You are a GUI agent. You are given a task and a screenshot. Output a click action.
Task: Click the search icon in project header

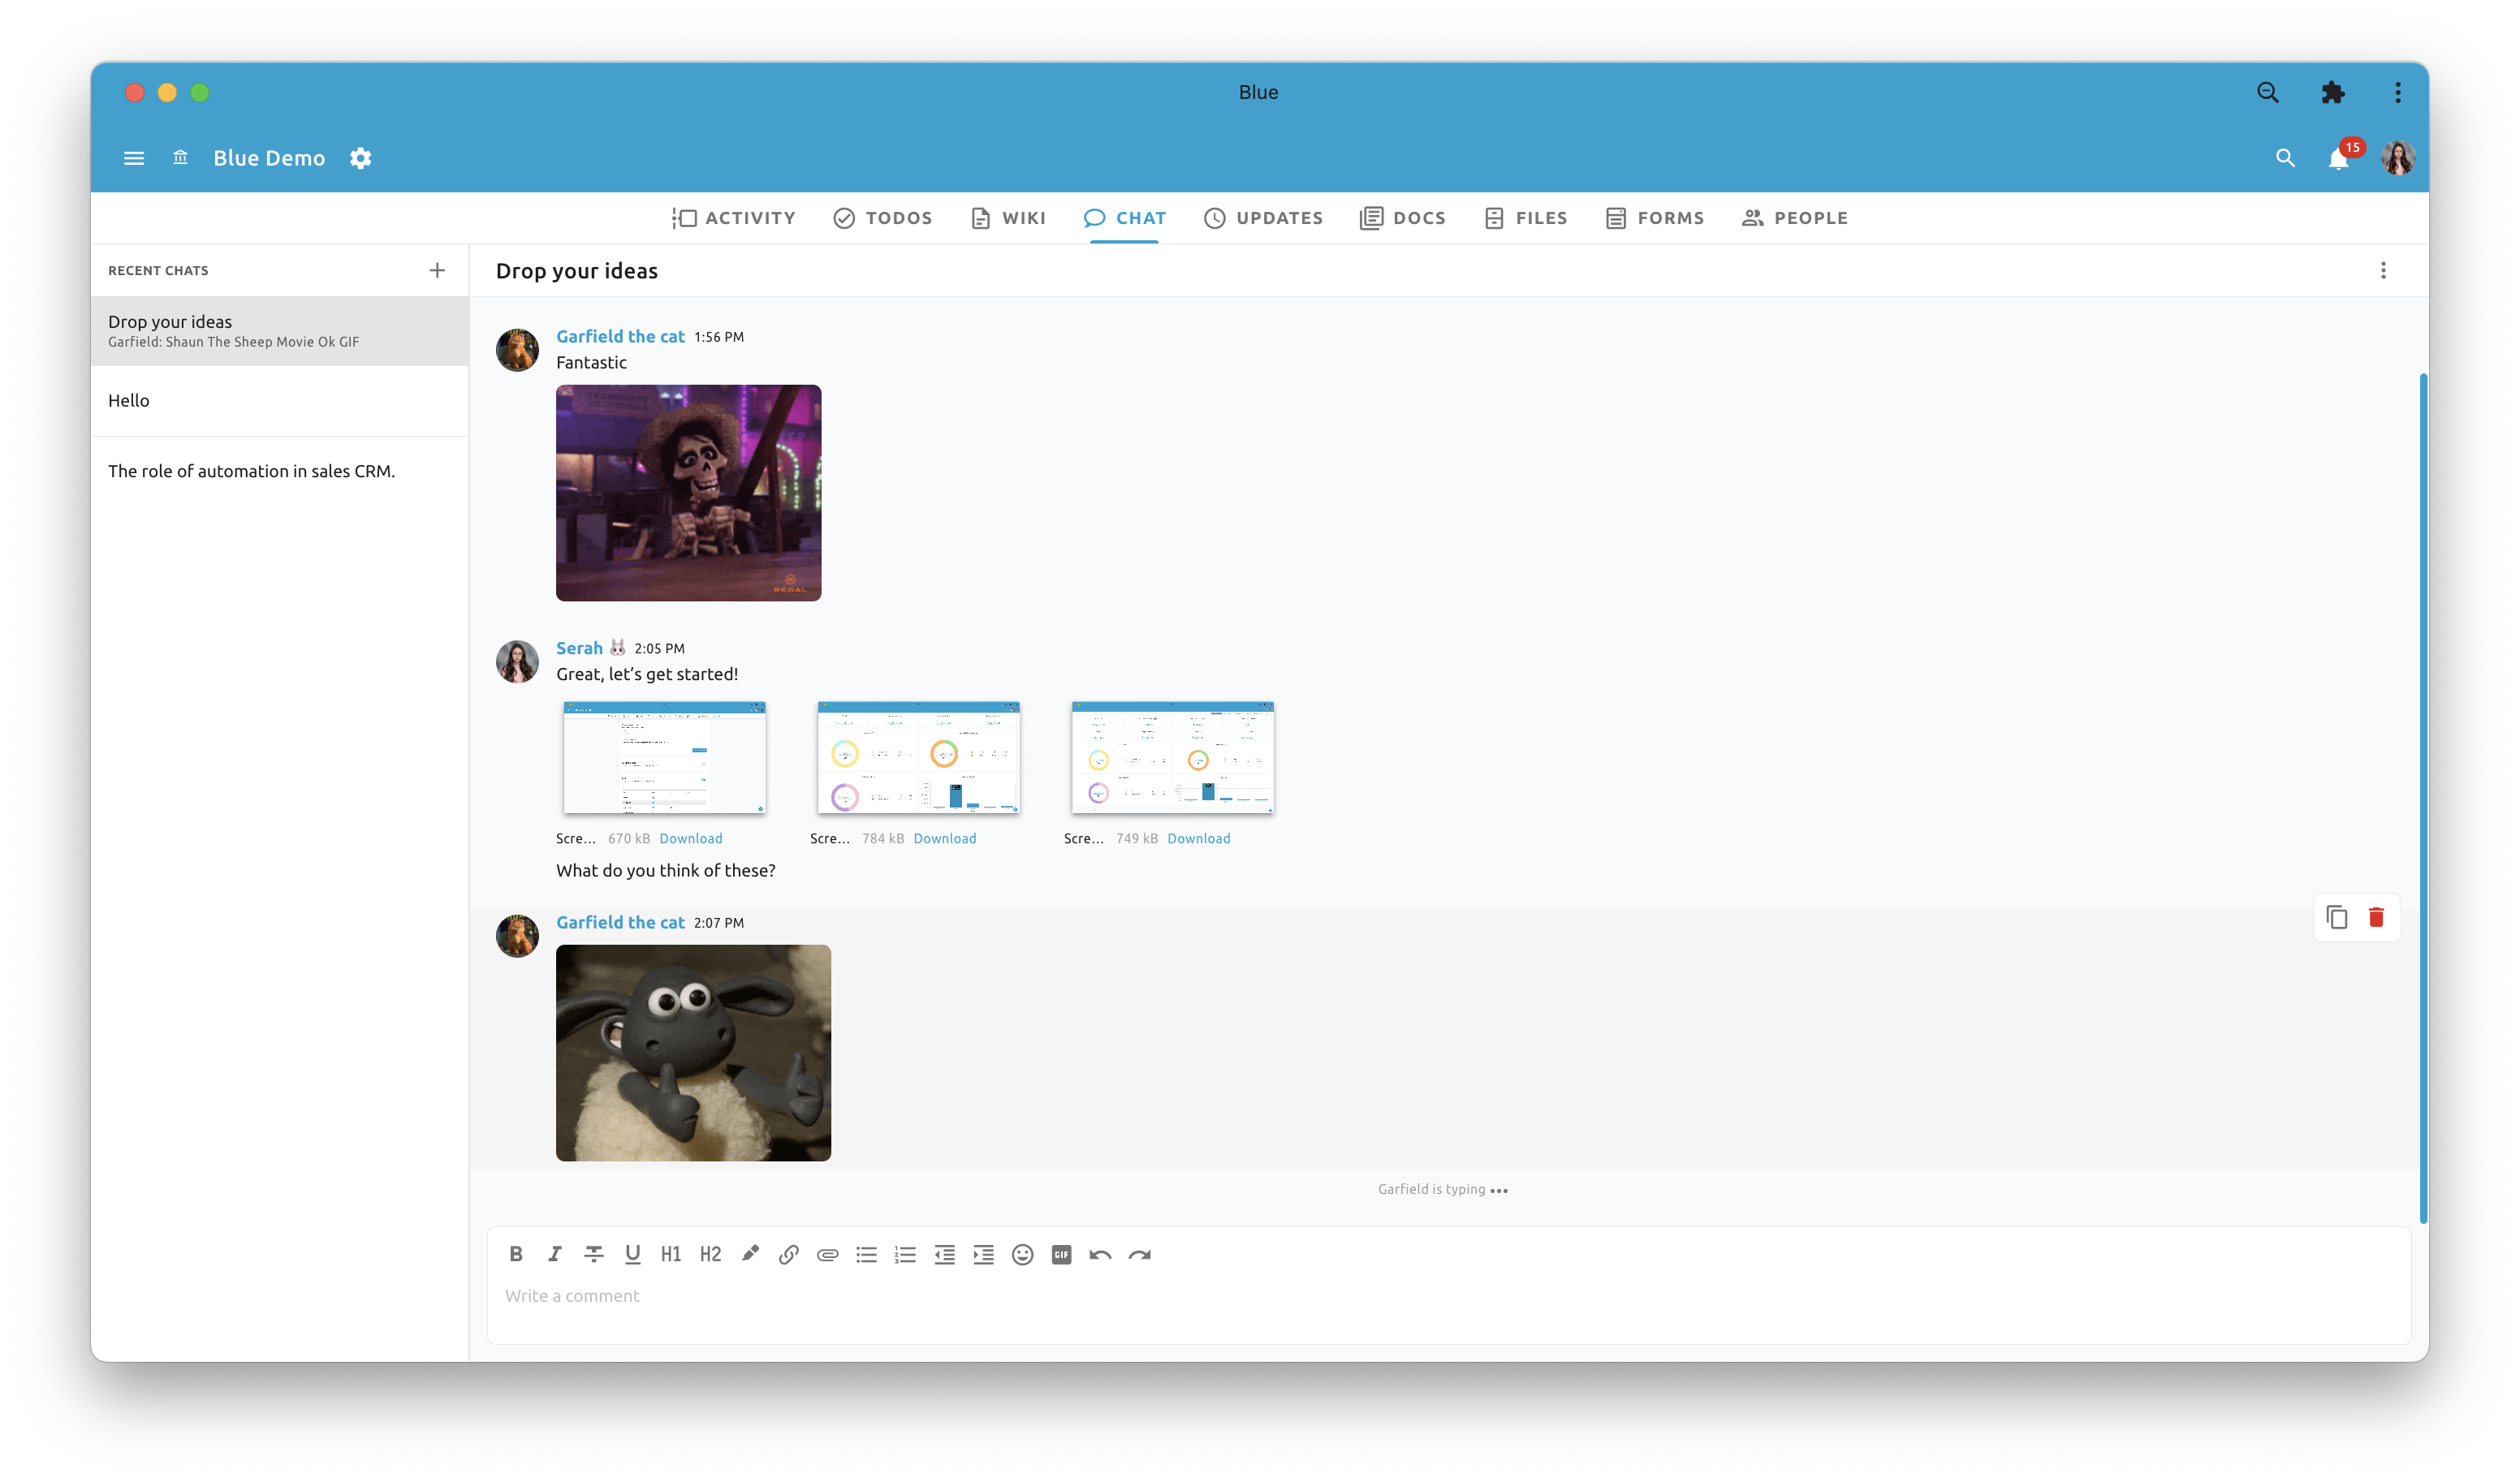[2285, 158]
